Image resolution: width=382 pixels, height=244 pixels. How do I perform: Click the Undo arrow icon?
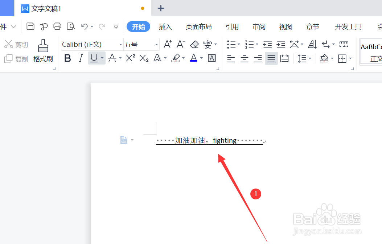point(84,26)
